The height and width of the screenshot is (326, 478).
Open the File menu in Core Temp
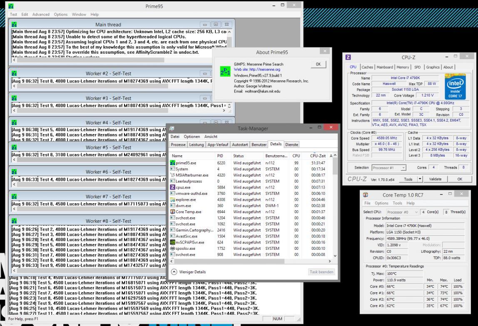368,203
